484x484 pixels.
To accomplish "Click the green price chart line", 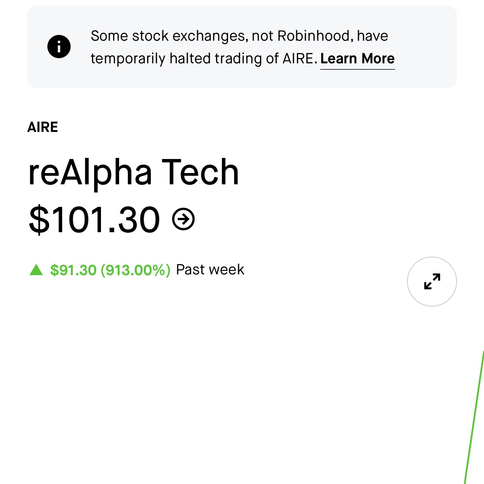I will [474, 418].
